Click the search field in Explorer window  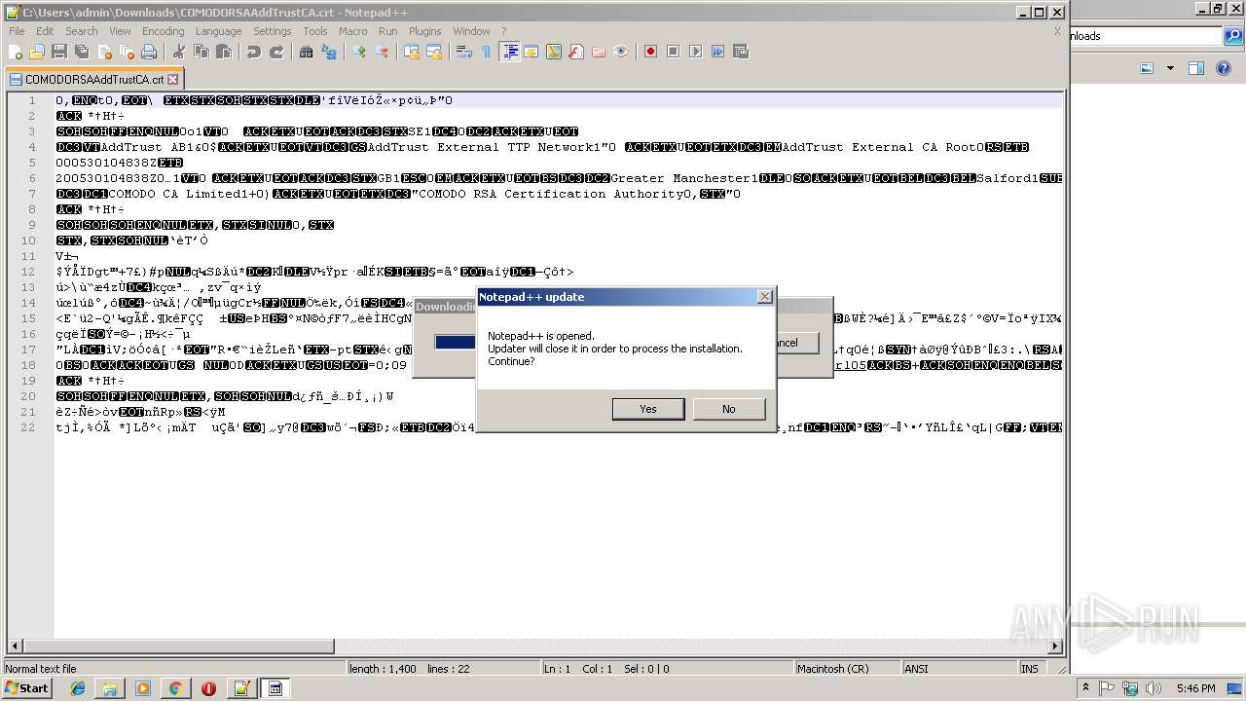pyautogui.click(x=1147, y=36)
